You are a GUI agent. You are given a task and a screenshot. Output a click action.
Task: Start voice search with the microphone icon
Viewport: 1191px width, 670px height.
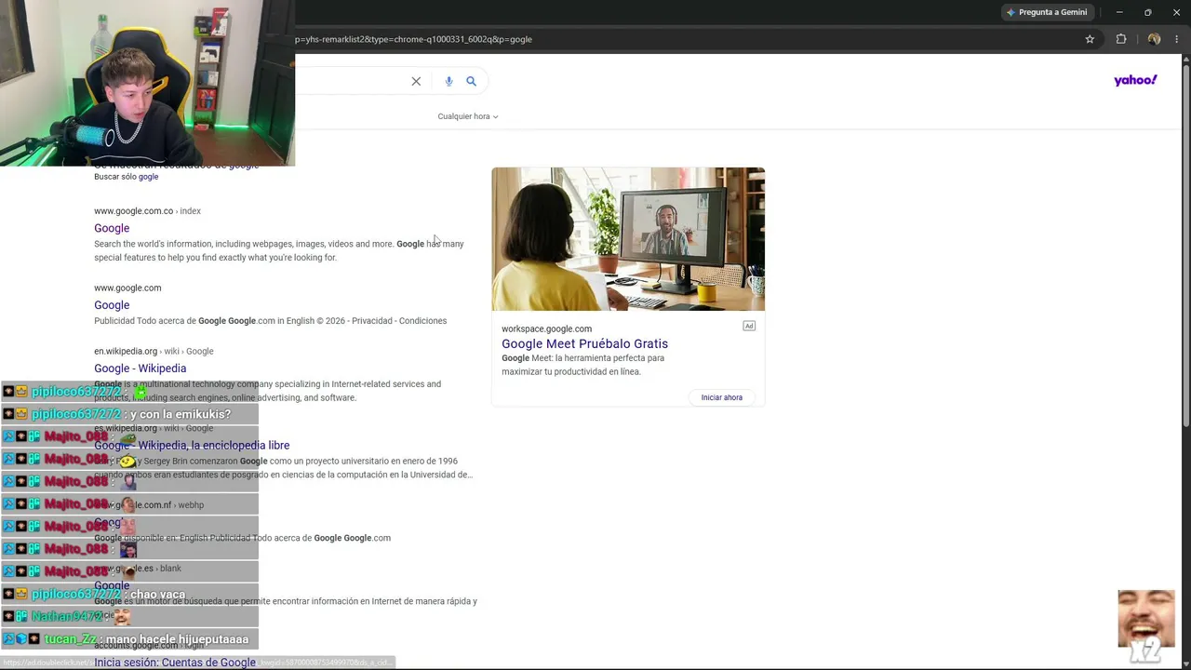coord(448,81)
